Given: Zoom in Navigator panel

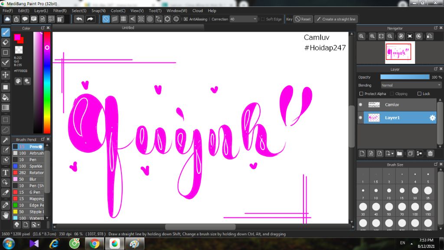Looking at the screenshot, I should coord(372,36).
